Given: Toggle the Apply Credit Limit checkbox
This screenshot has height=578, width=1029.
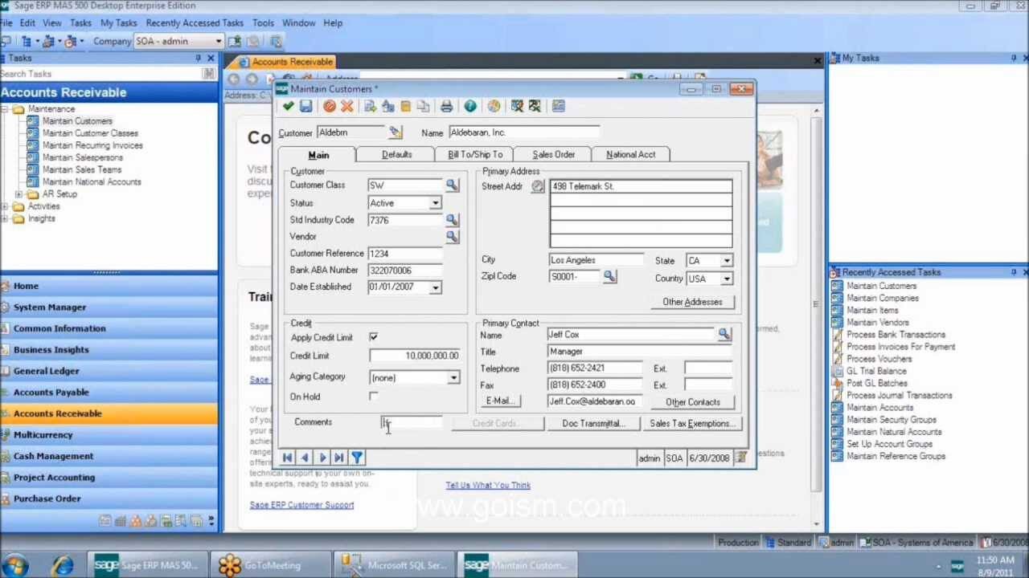Looking at the screenshot, I should (373, 336).
